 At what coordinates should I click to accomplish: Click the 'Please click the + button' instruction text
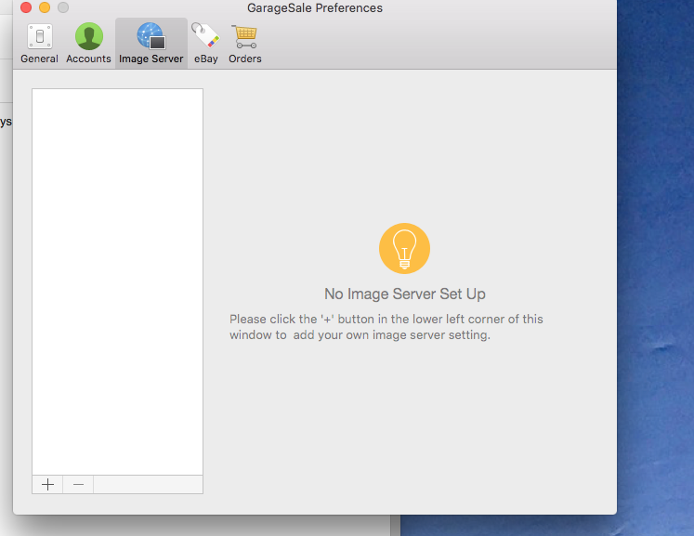point(386,327)
